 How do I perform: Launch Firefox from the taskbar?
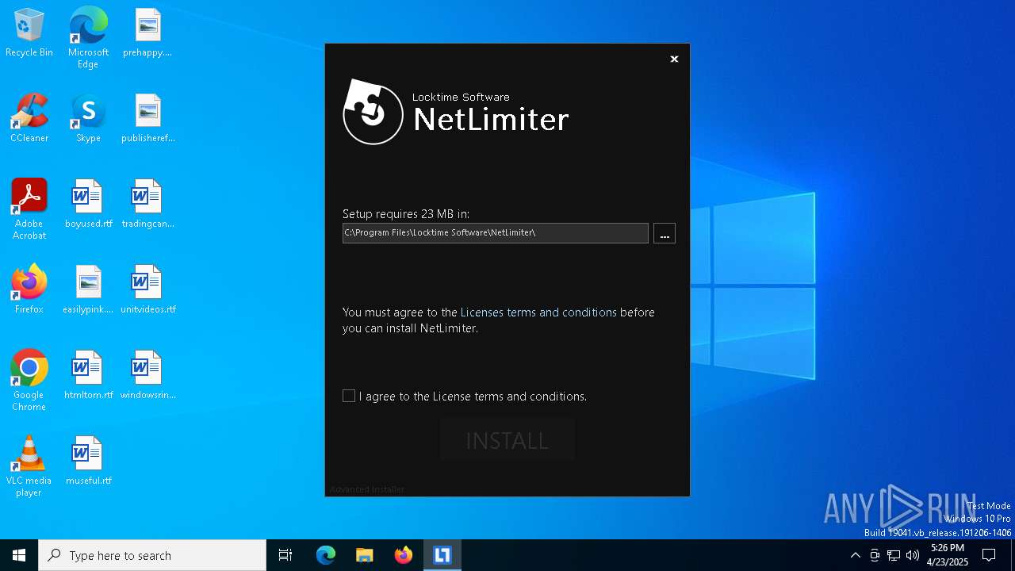tap(404, 555)
